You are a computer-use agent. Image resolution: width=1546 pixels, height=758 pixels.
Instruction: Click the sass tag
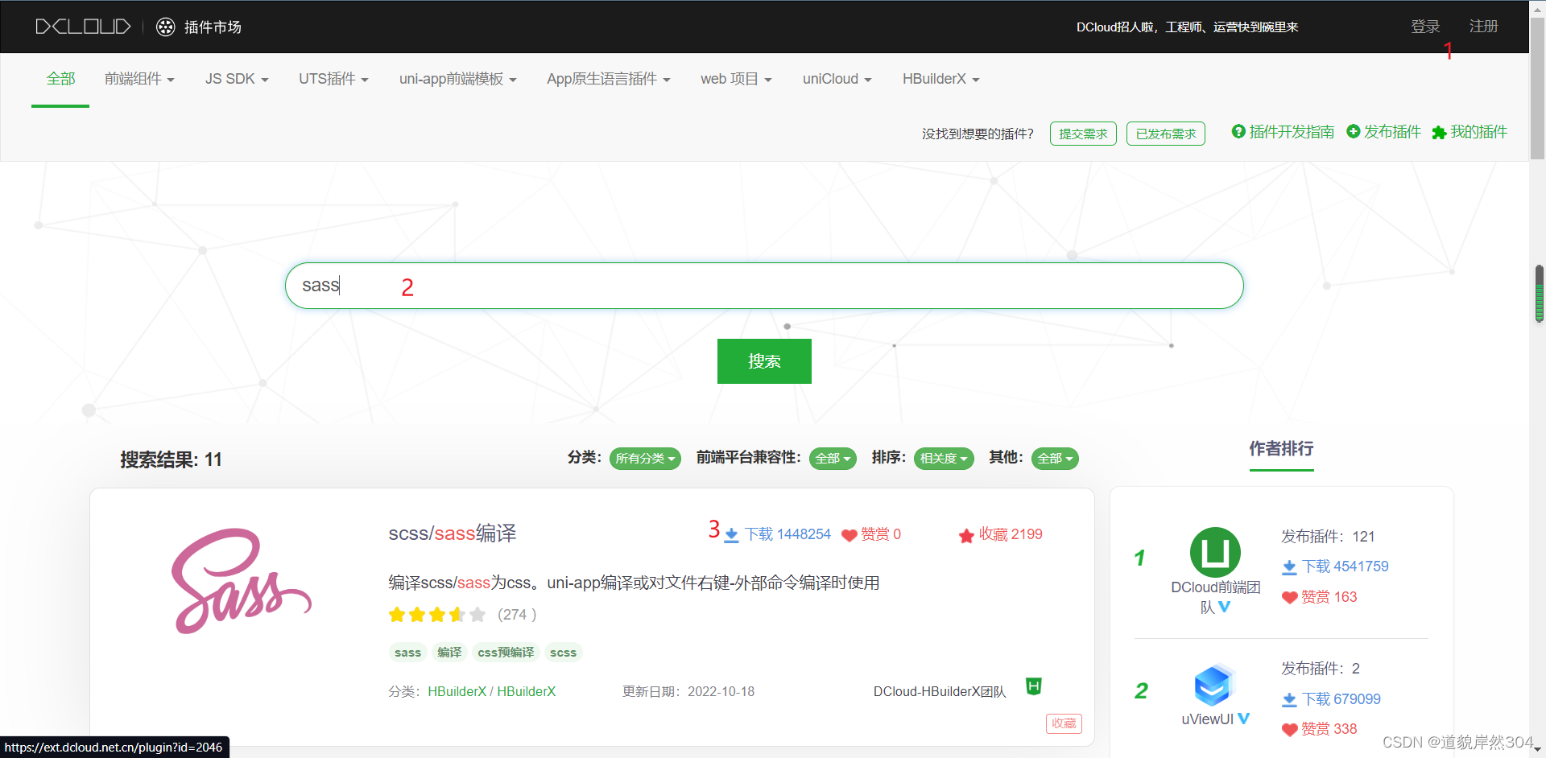(407, 653)
